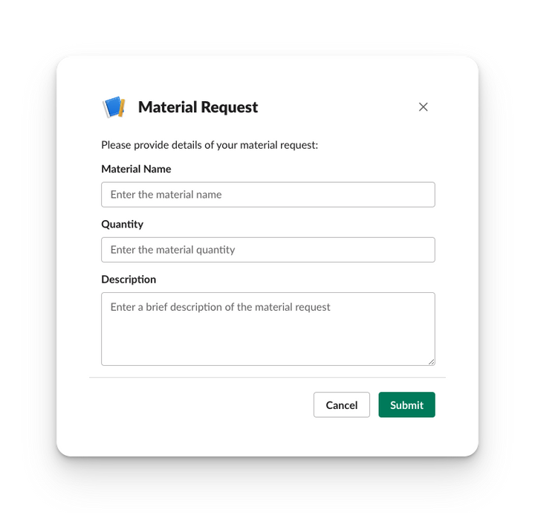Click the "Quantity" field label
Viewport: 535px width, 513px height.
pos(122,224)
